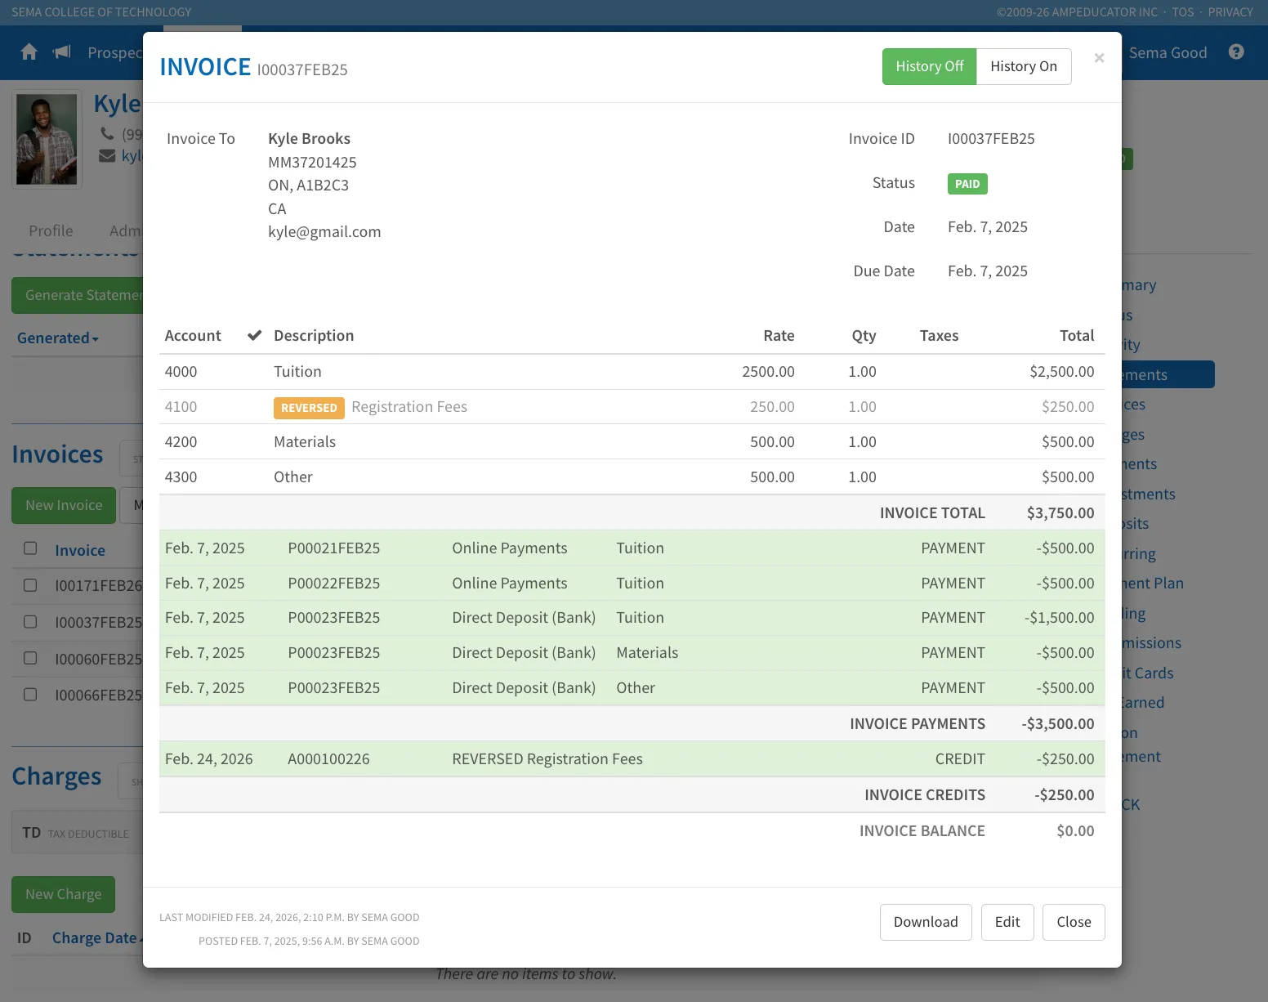Click the New Charge button
The width and height of the screenshot is (1268, 1002).
click(x=63, y=894)
